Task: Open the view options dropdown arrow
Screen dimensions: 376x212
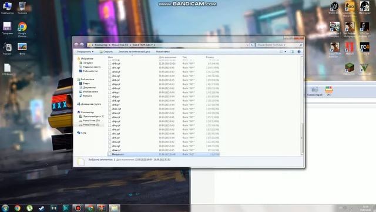Action: click(x=286, y=52)
